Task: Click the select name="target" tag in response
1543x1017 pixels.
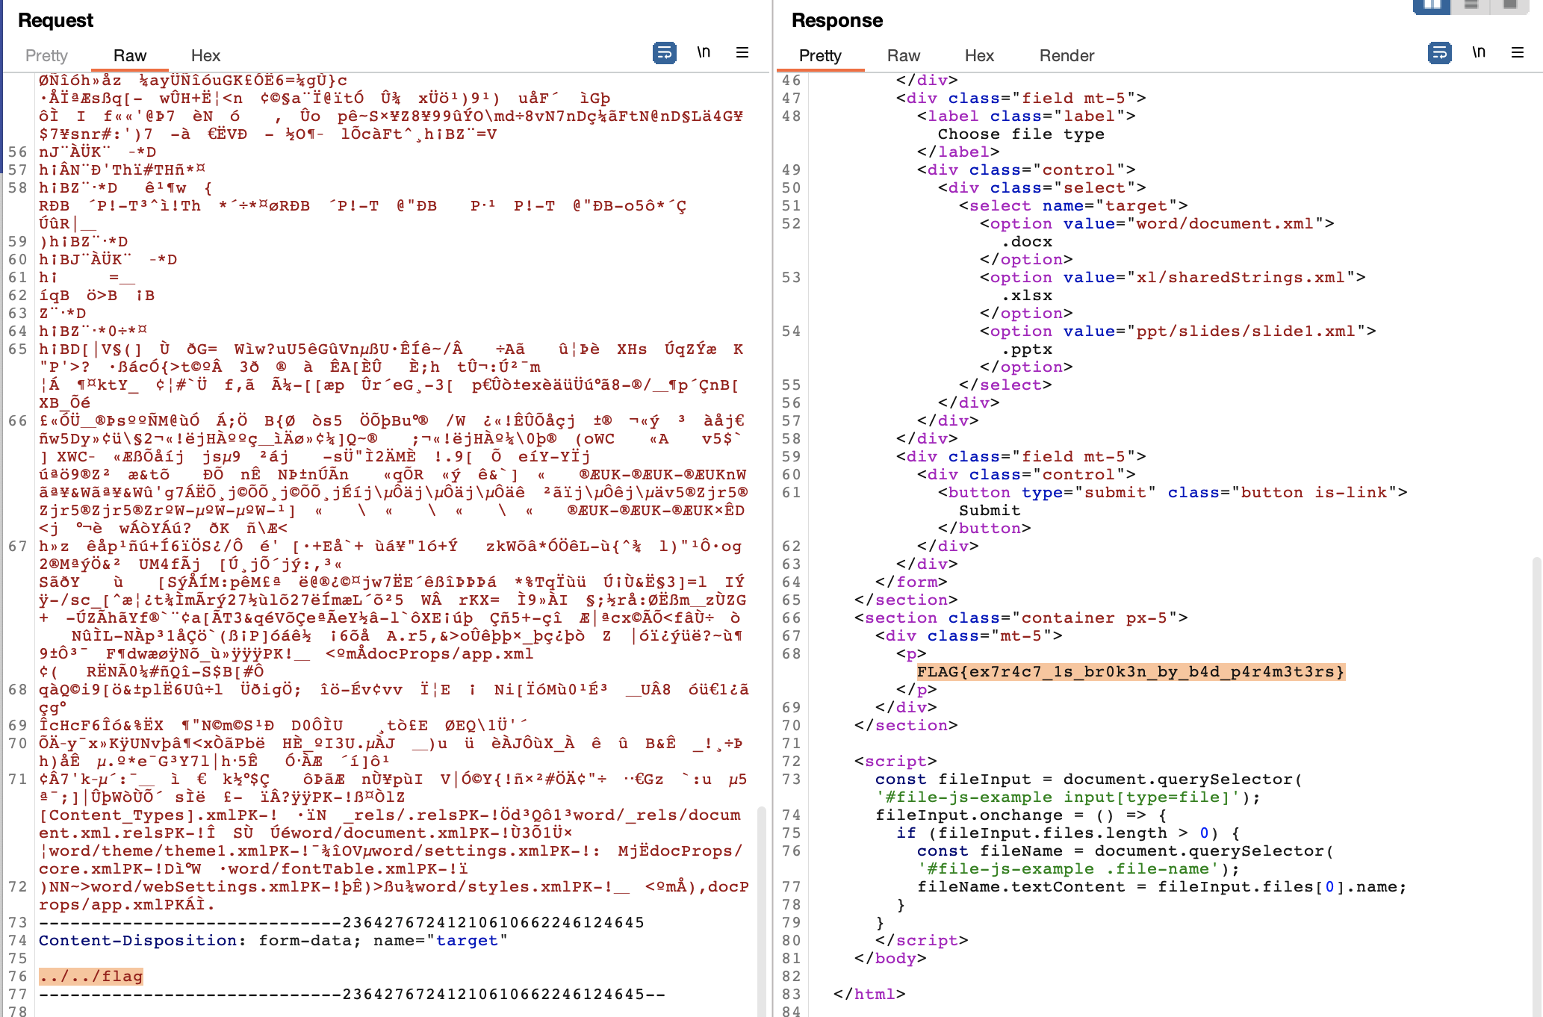Action: pos(1073,205)
